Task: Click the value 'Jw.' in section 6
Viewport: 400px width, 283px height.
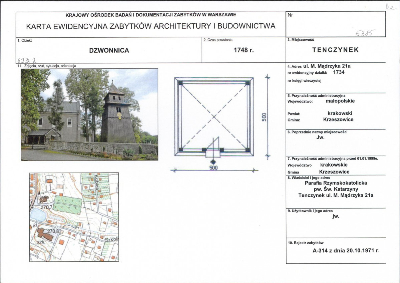Action: pos(320,137)
